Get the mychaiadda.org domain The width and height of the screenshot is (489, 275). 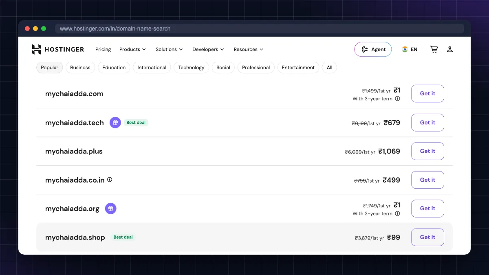coord(427,209)
